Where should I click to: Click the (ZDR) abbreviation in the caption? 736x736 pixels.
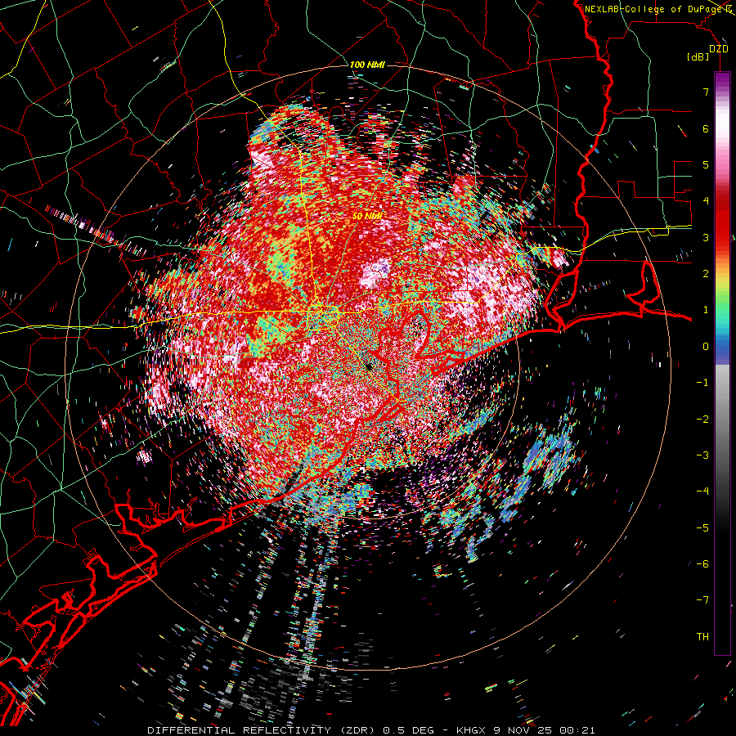pos(357,730)
